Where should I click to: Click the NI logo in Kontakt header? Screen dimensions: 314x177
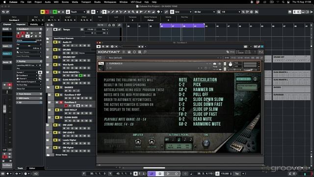(x=261, y=52)
